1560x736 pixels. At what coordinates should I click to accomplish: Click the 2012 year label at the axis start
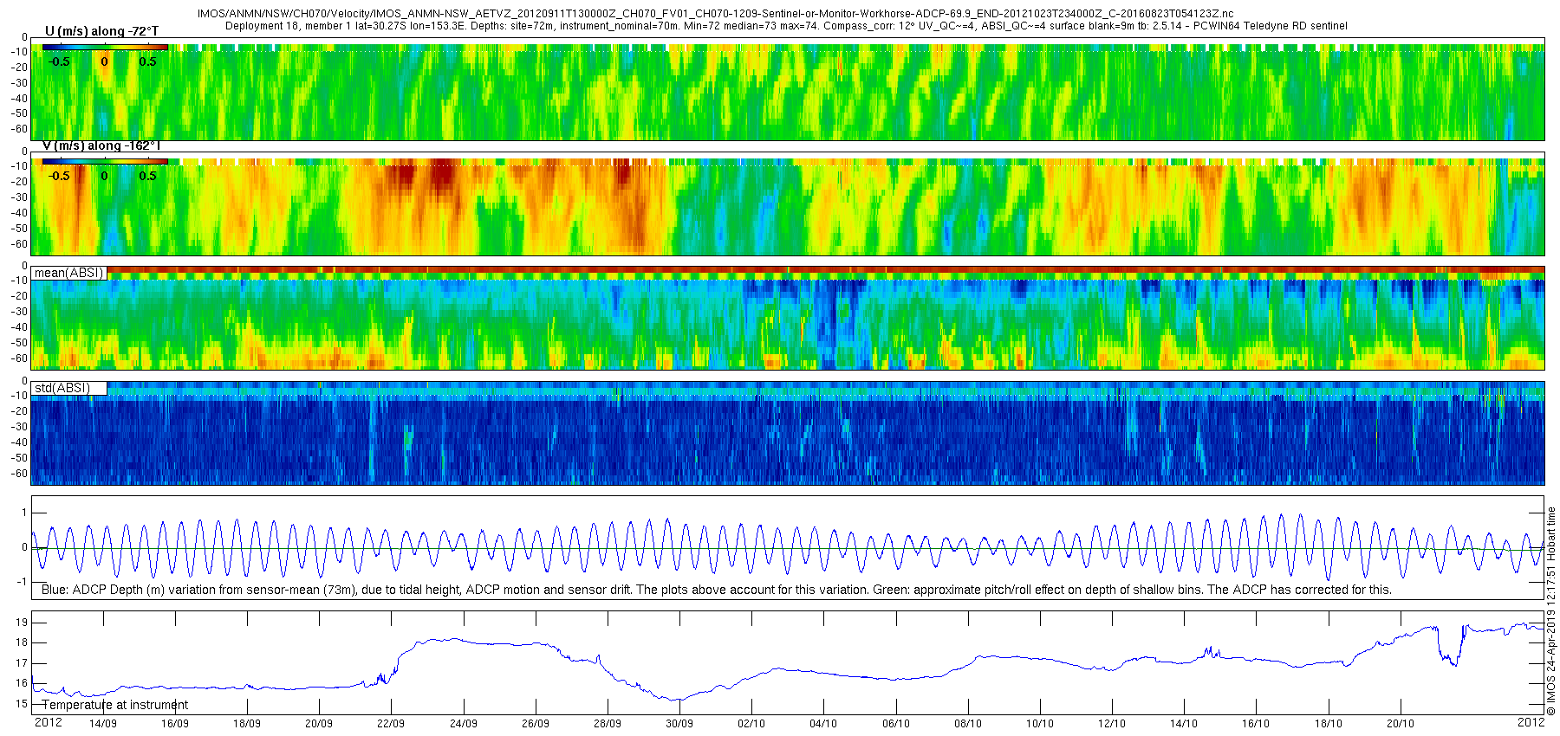pos(48,722)
